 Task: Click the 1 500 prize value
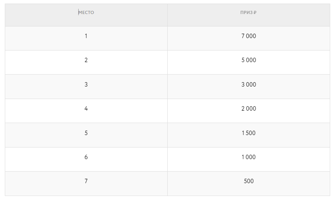(249, 133)
